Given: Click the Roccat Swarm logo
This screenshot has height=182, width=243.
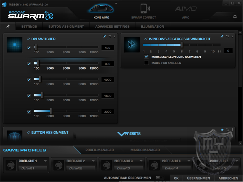Looking at the screenshot, I should point(31,16).
